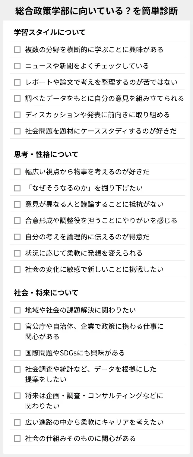Tick the 将来は企画・調査・コンサルティング checkbox
This screenshot has height=457, width=193.
pyautogui.click(x=17, y=396)
